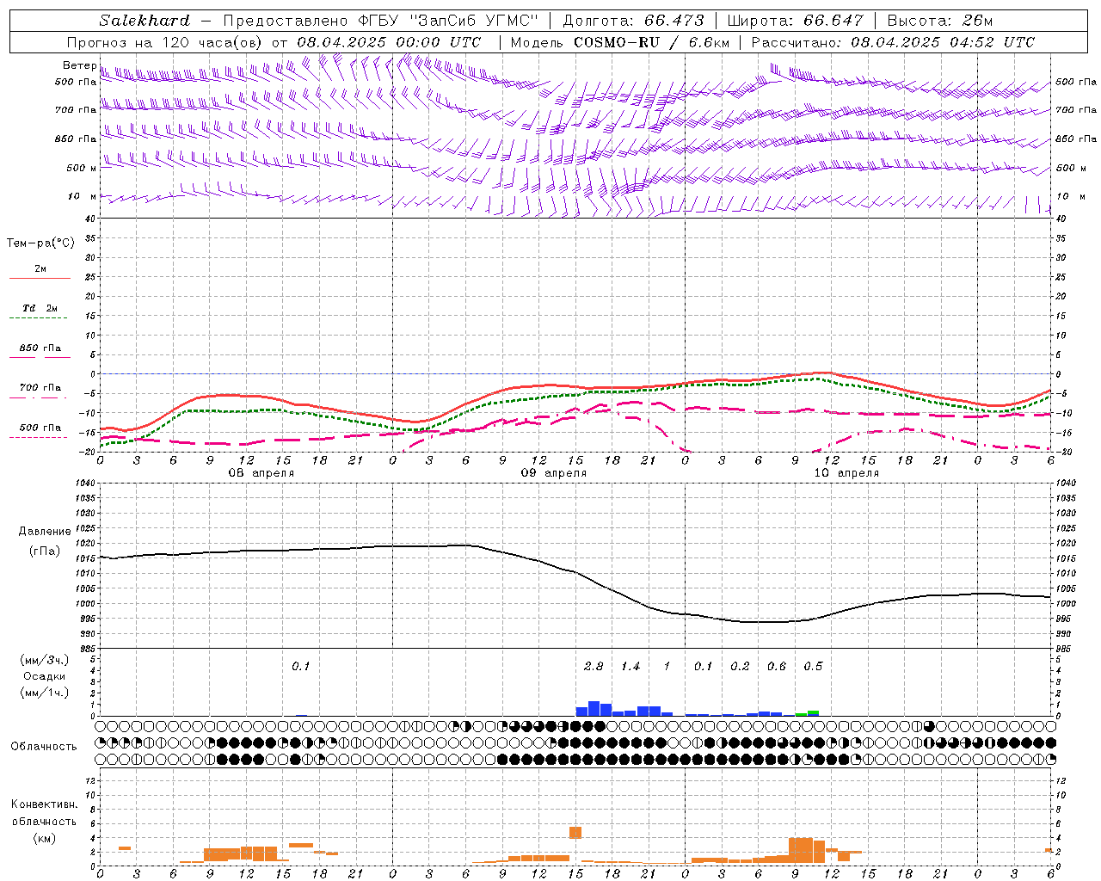
Task: Click the Salekhard station name in the title
Action: point(145,21)
